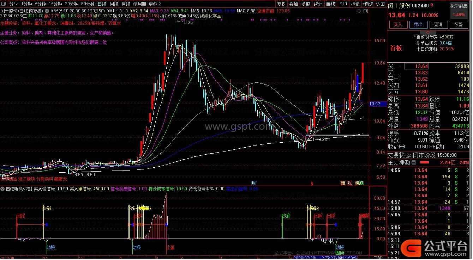Open the 化学制品 sector box

pos(459,11)
